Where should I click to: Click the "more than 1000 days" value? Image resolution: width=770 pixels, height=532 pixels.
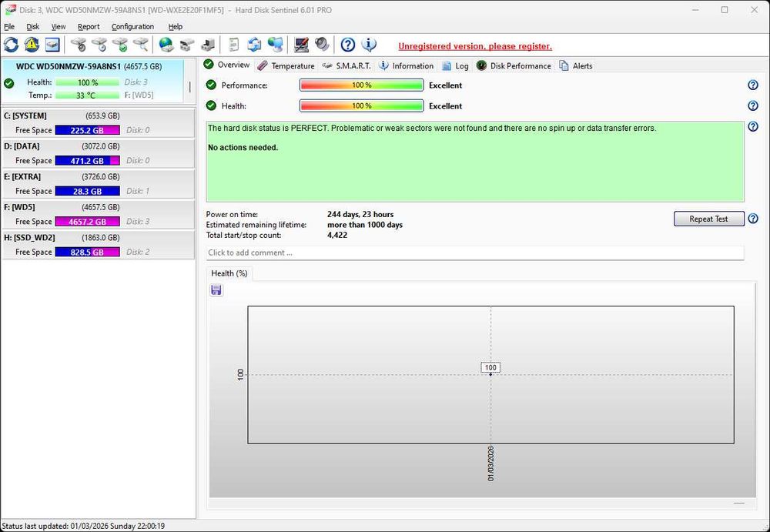point(365,225)
